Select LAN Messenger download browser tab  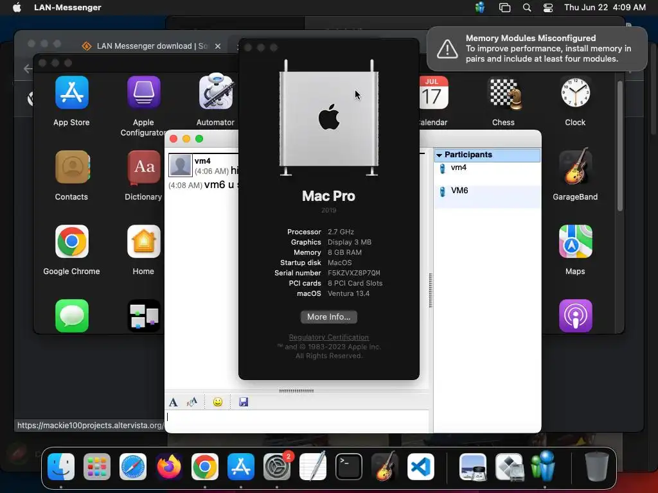pos(150,46)
